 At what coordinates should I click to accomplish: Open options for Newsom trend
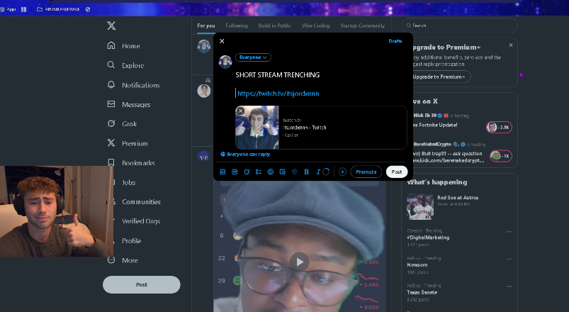pos(509,259)
